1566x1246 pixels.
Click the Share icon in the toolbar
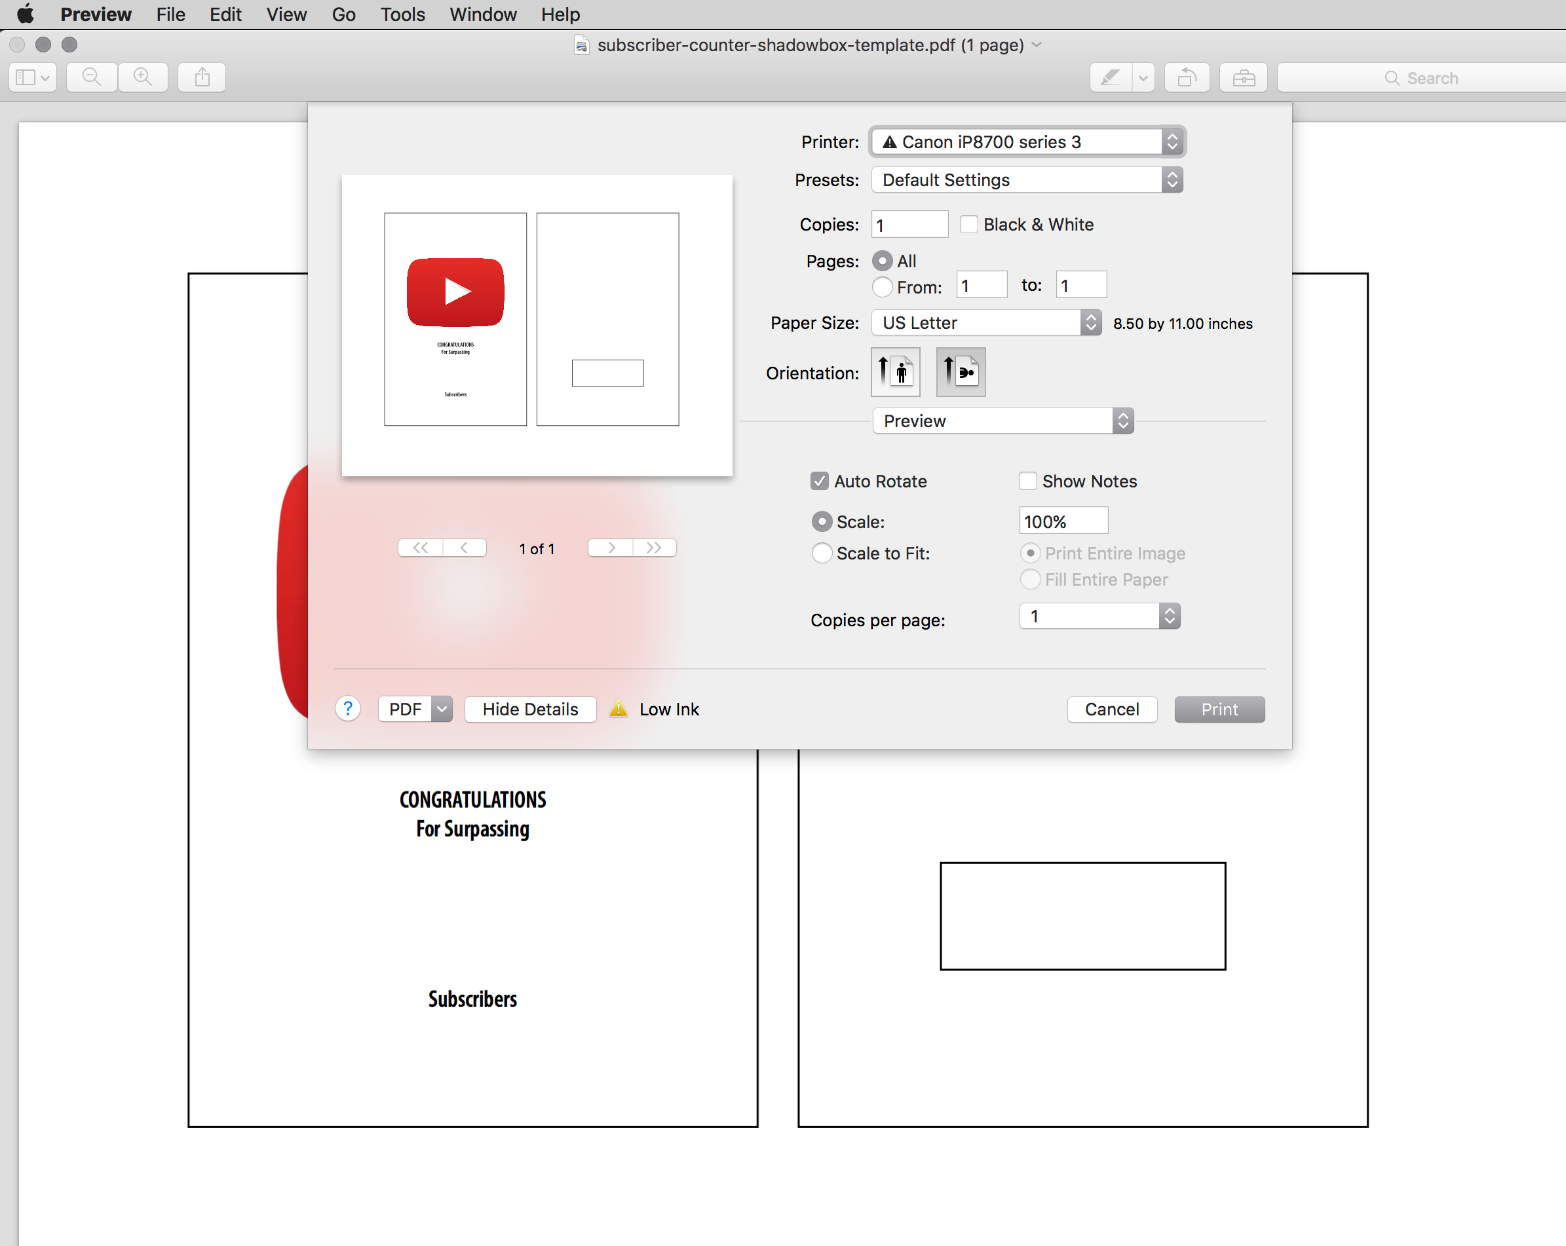tap(201, 77)
